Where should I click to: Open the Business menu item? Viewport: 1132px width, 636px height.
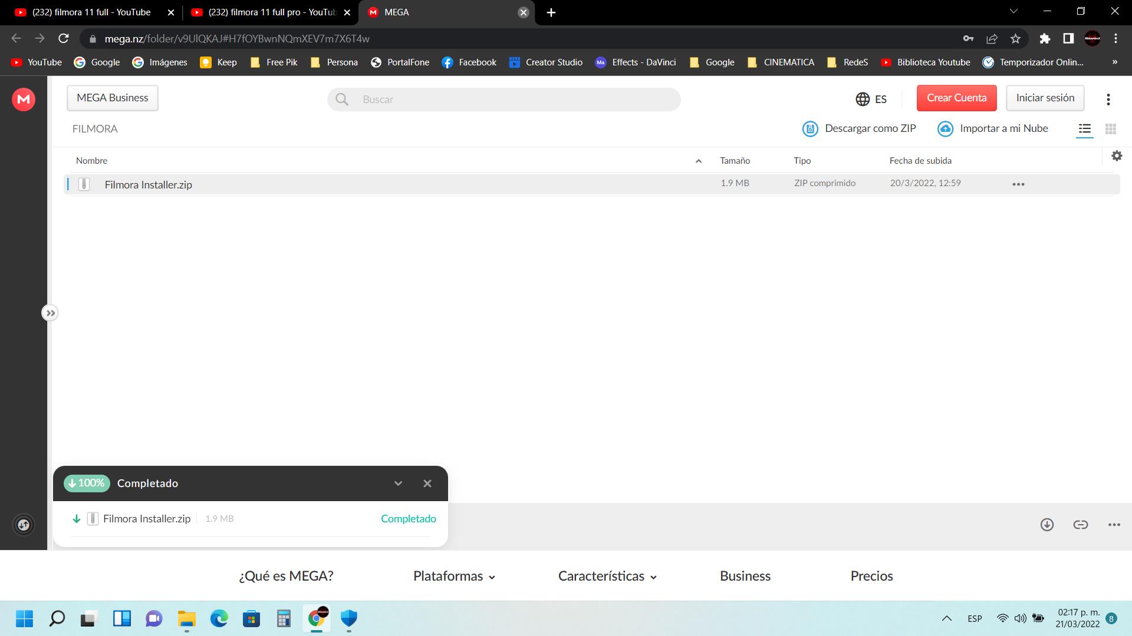[x=745, y=577]
